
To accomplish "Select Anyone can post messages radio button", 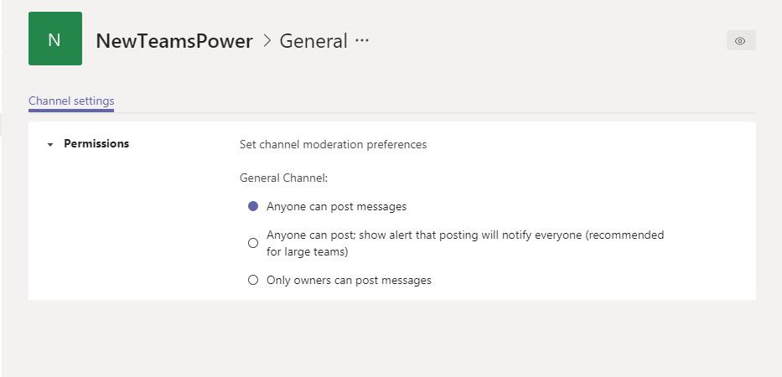I will coord(253,206).
